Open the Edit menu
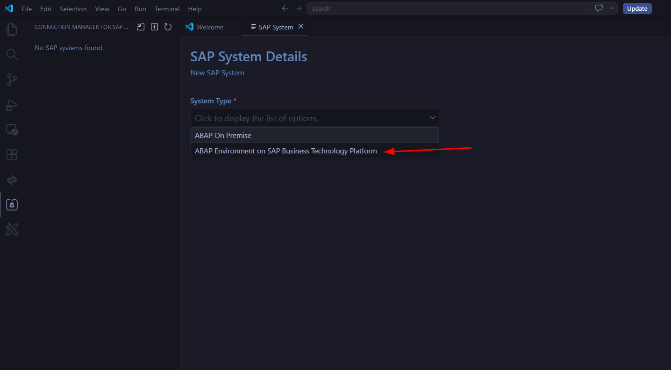This screenshot has width=671, height=370. tap(46, 9)
